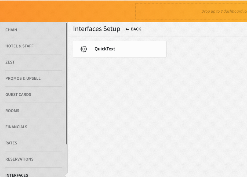Viewport: 247px width, 177px height.
Task: Click the sidebar vertical scrollbar
Action: [67, 84]
